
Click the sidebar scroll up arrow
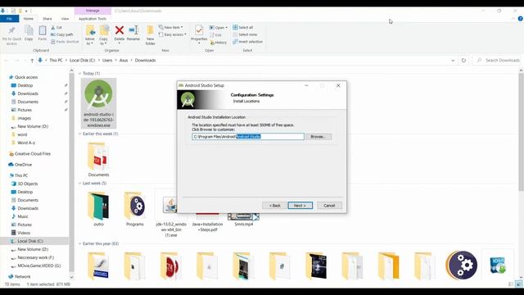coord(71,70)
